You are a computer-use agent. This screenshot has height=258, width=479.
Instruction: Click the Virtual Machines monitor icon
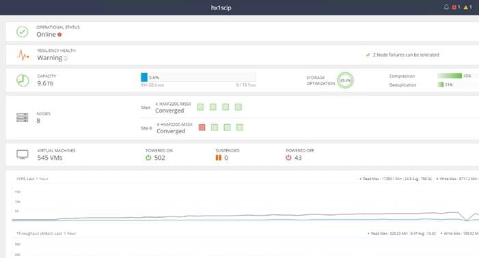click(x=23, y=154)
